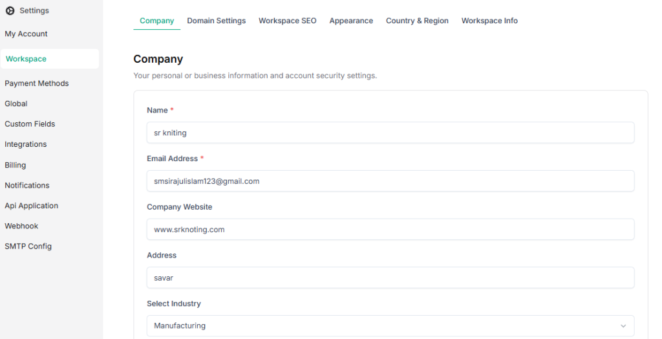Select the Company tab
The width and height of the screenshot is (662, 339).
coord(156,21)
